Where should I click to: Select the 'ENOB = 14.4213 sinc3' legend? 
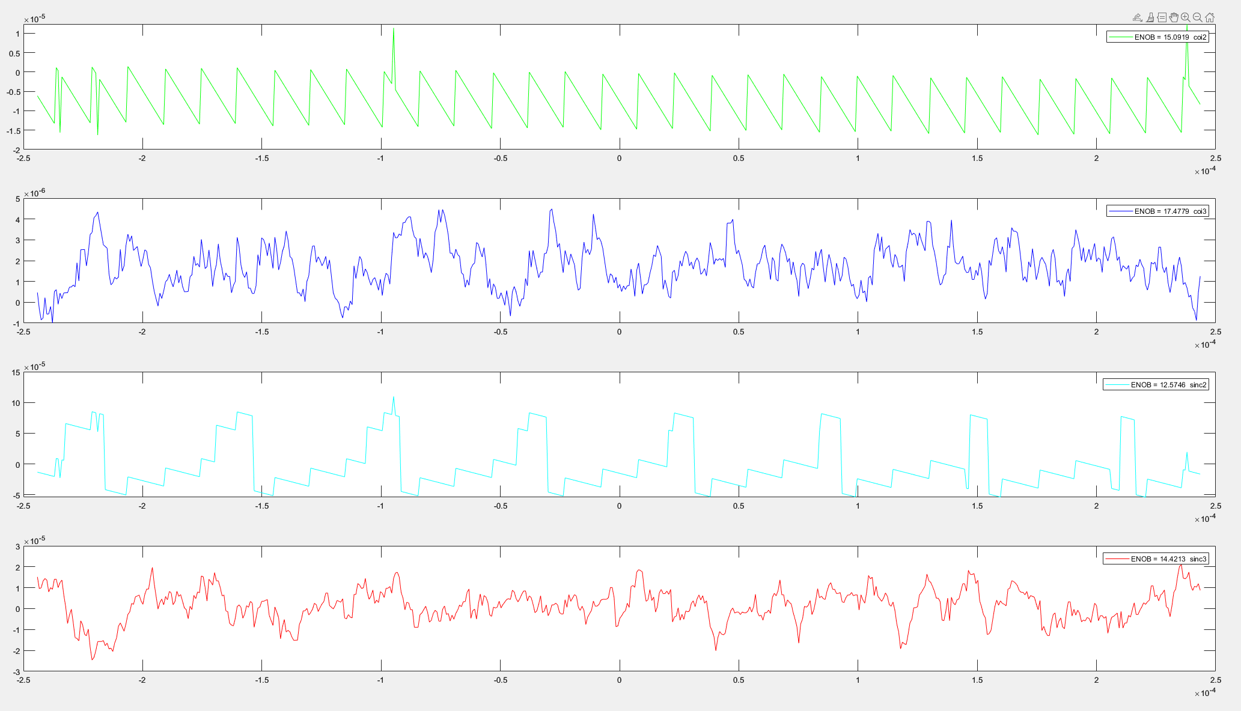[x=1156, y=558]
